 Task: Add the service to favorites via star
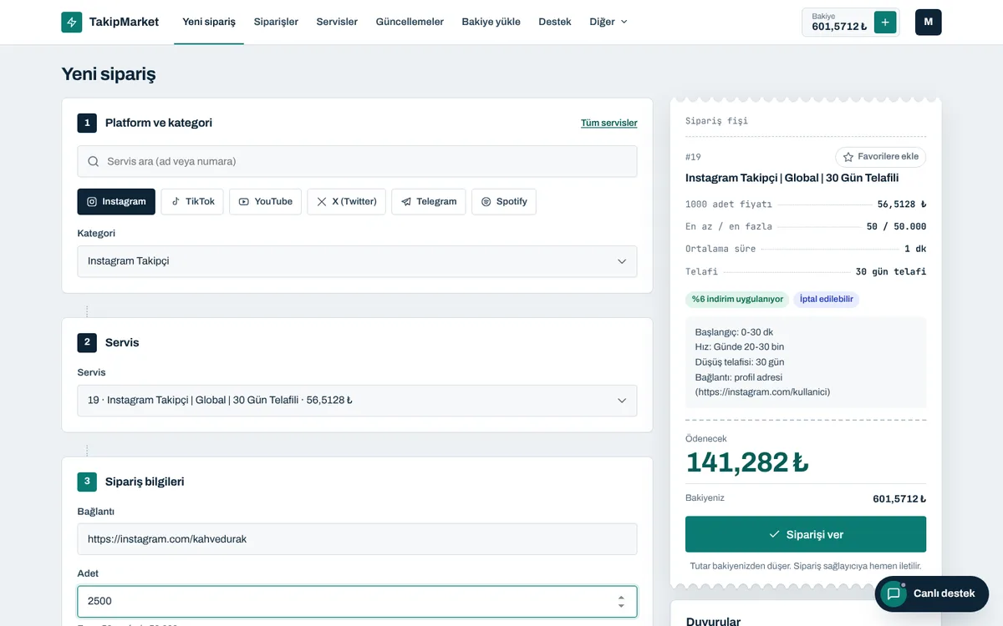pyautogui.click(x=880, y=157)
